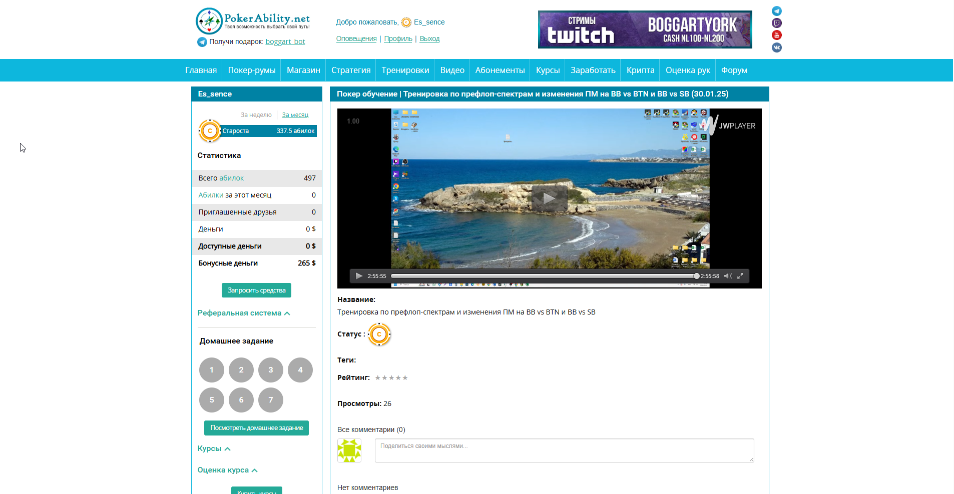Open the 'Профиль' link

click(x=398, y=39)
